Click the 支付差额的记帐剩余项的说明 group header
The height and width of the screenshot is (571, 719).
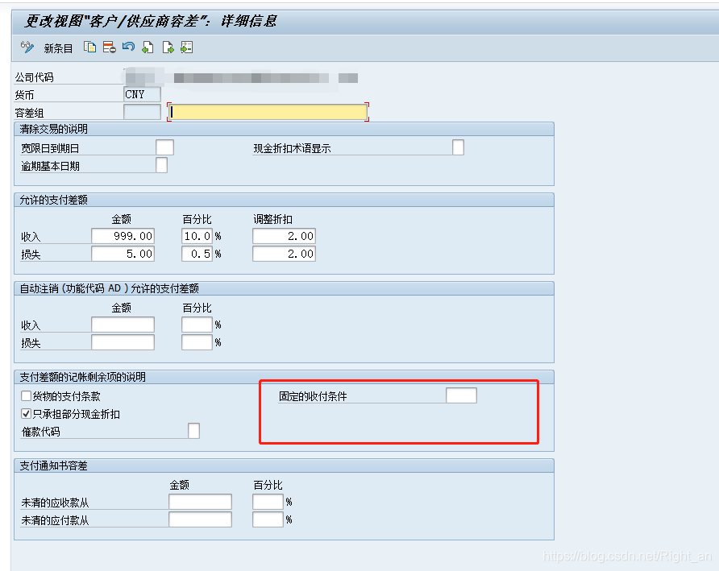(x=284, y=377)
